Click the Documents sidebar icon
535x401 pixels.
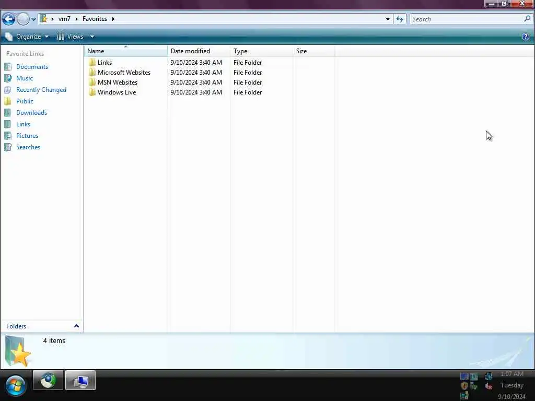click(8, 67)
